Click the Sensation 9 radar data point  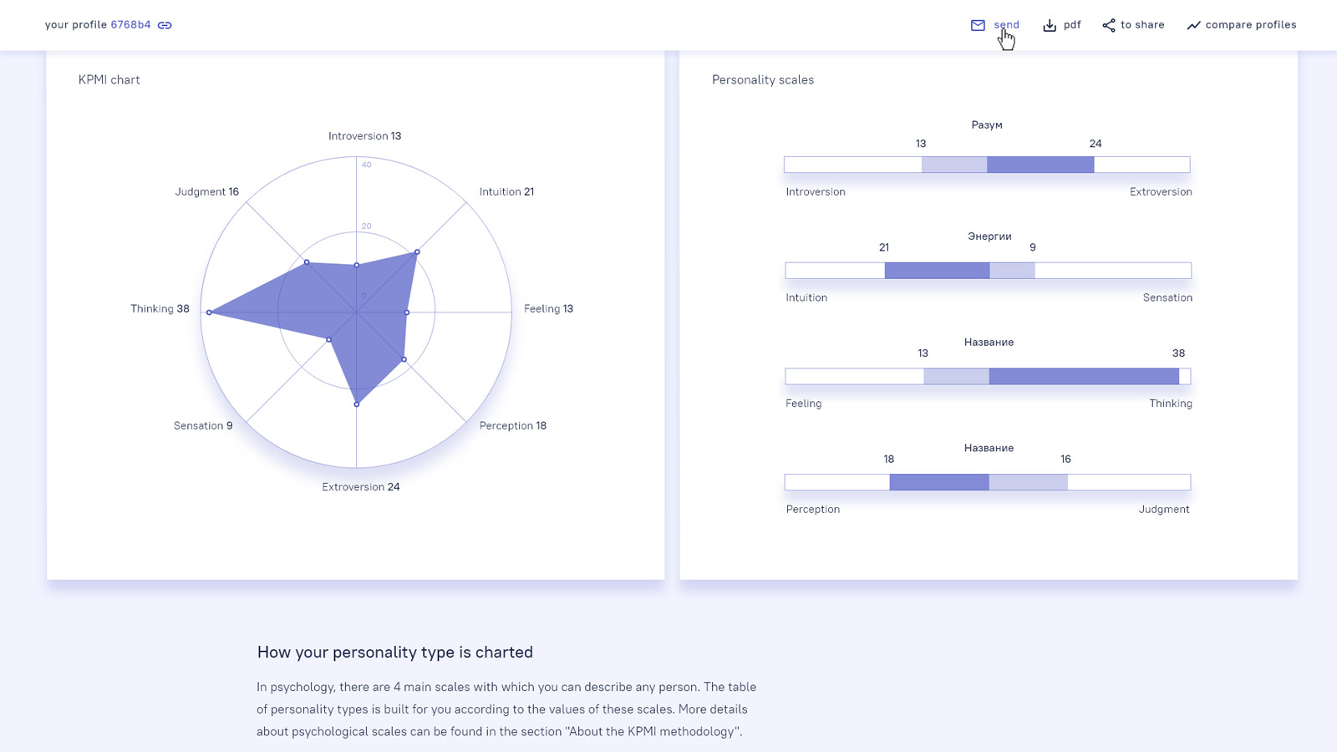click(x=329, y=339)
